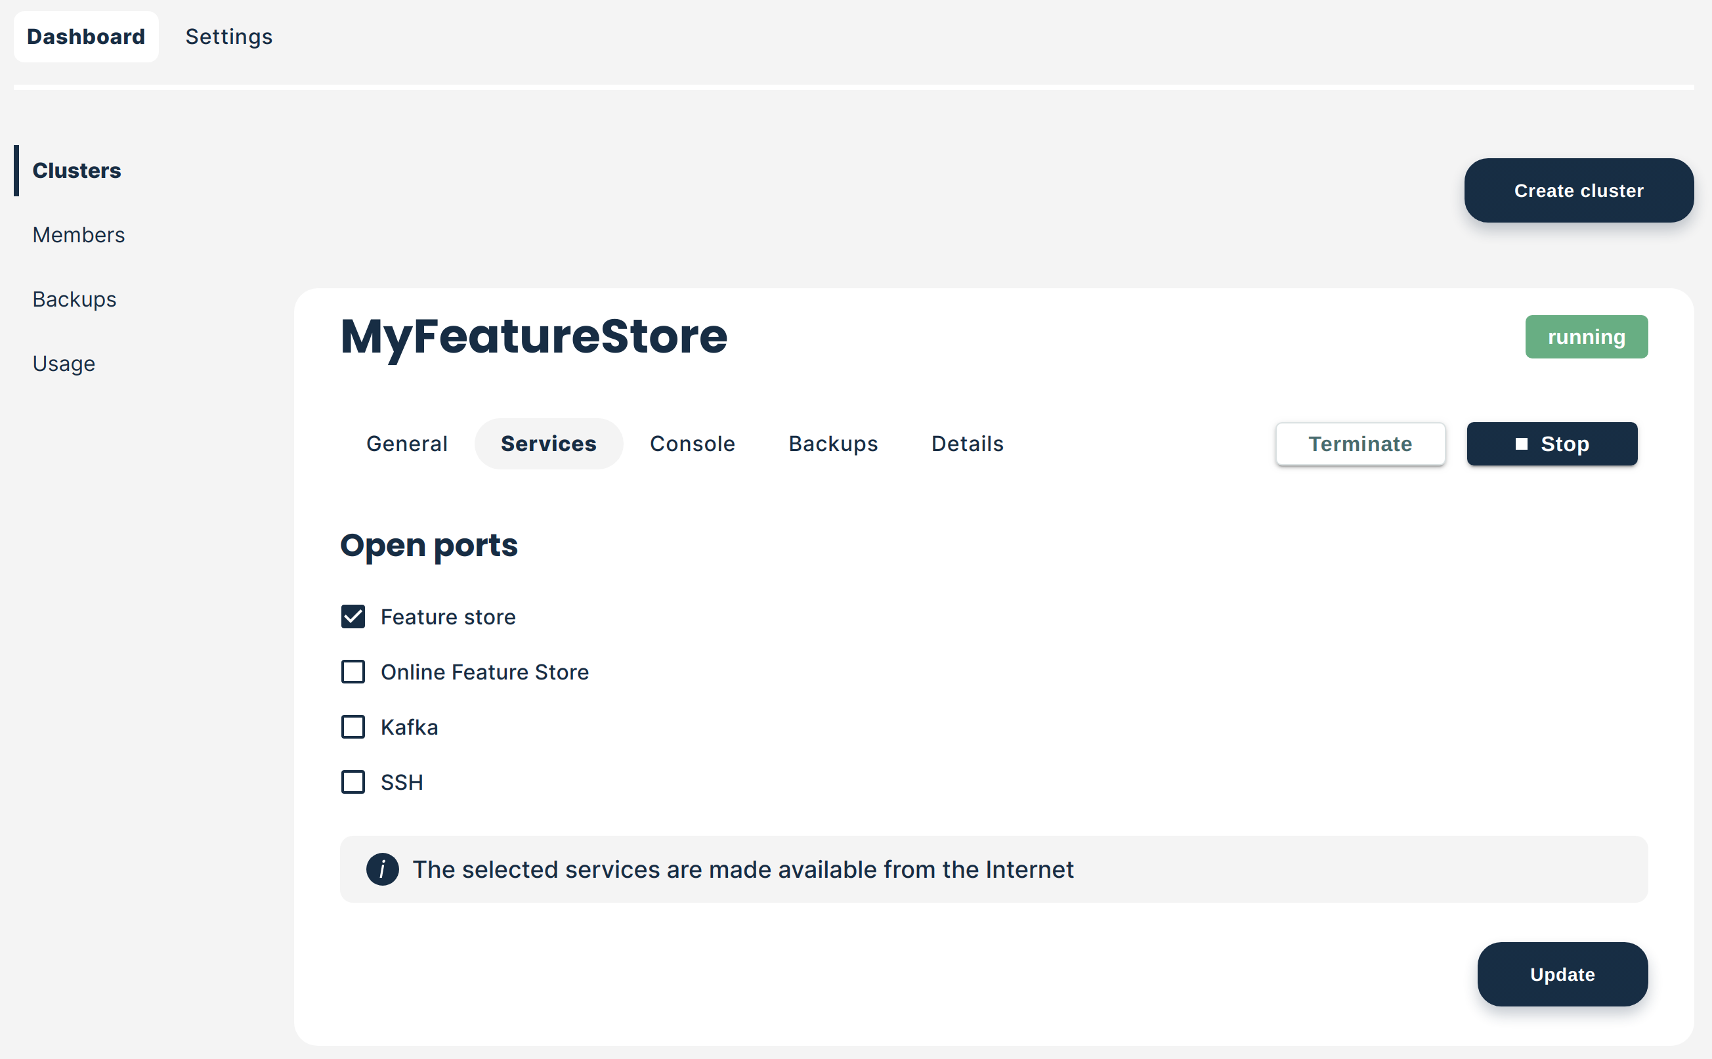Click the running status badge
The width and height of the screenshot is (1712, 1059).
[x=1586, y=337]
